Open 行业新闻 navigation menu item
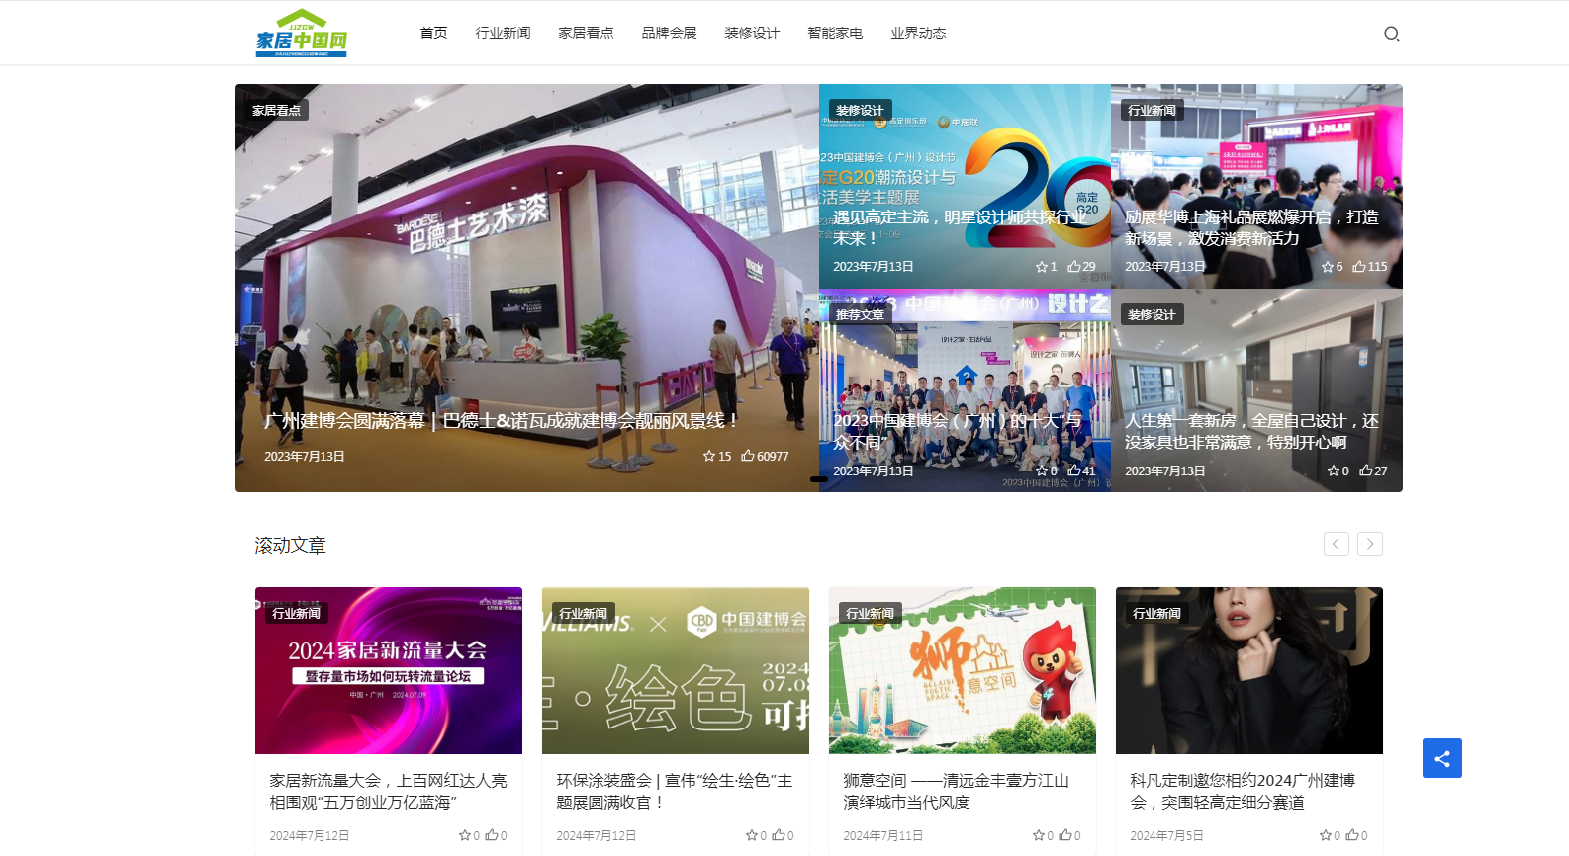1569x856 pixels. pos(503,33)
